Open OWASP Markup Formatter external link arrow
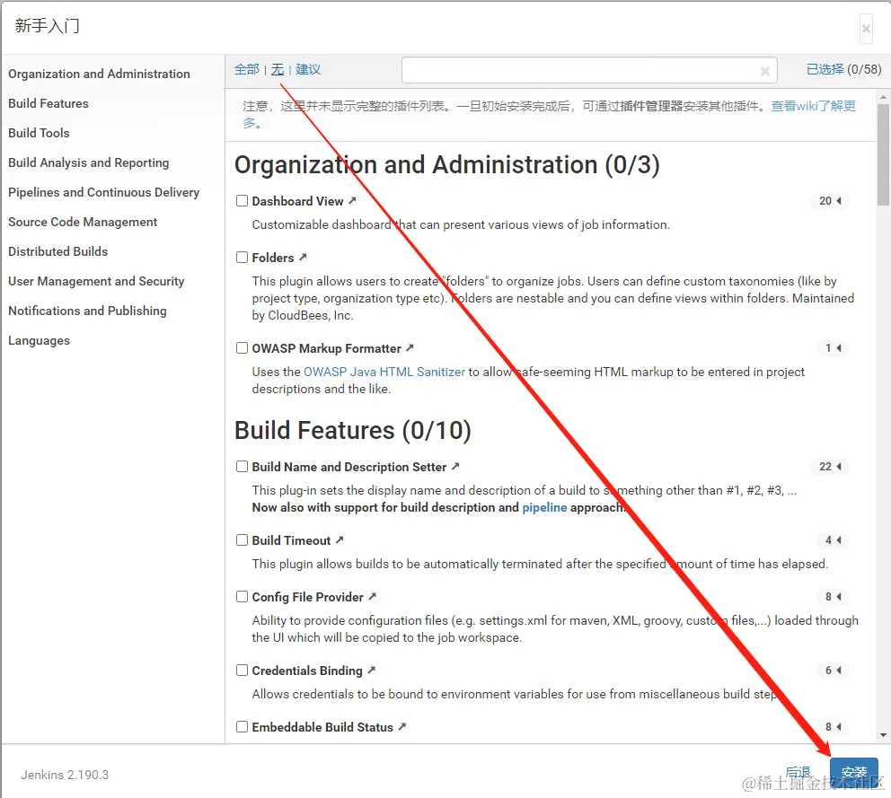 point(410,347)
